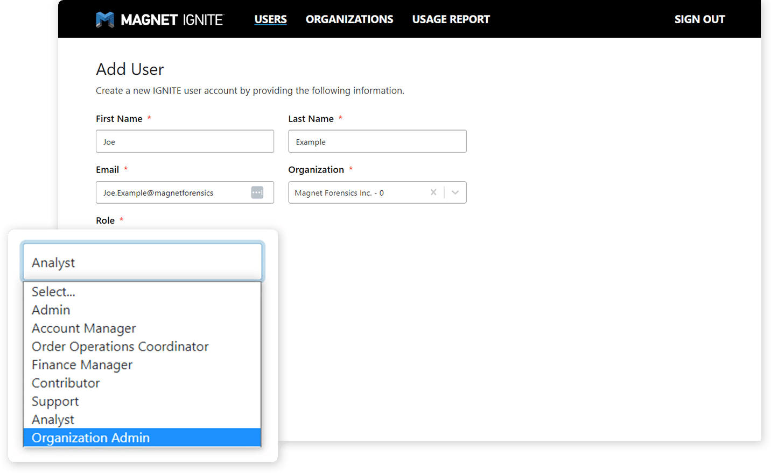
Task: Select the Admin role option
Action: (142, 310)
